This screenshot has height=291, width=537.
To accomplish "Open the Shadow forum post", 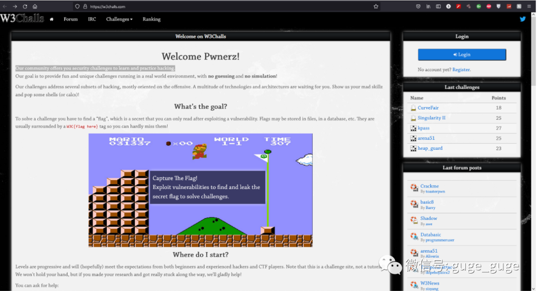I will (x=429, y=218).
